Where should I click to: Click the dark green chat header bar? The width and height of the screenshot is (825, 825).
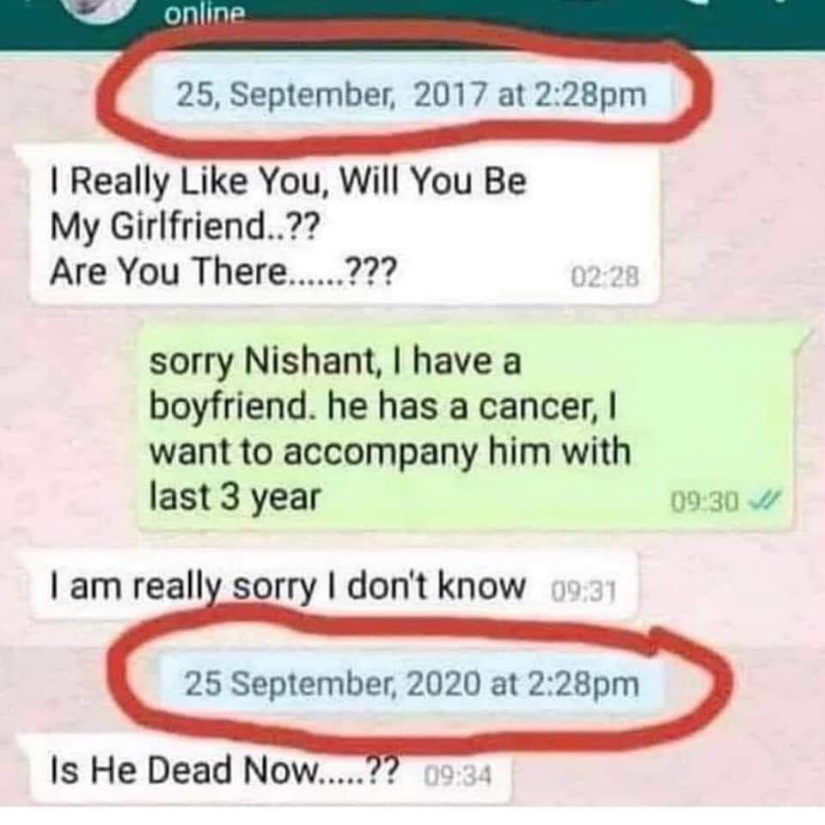(x=412, y=23)
